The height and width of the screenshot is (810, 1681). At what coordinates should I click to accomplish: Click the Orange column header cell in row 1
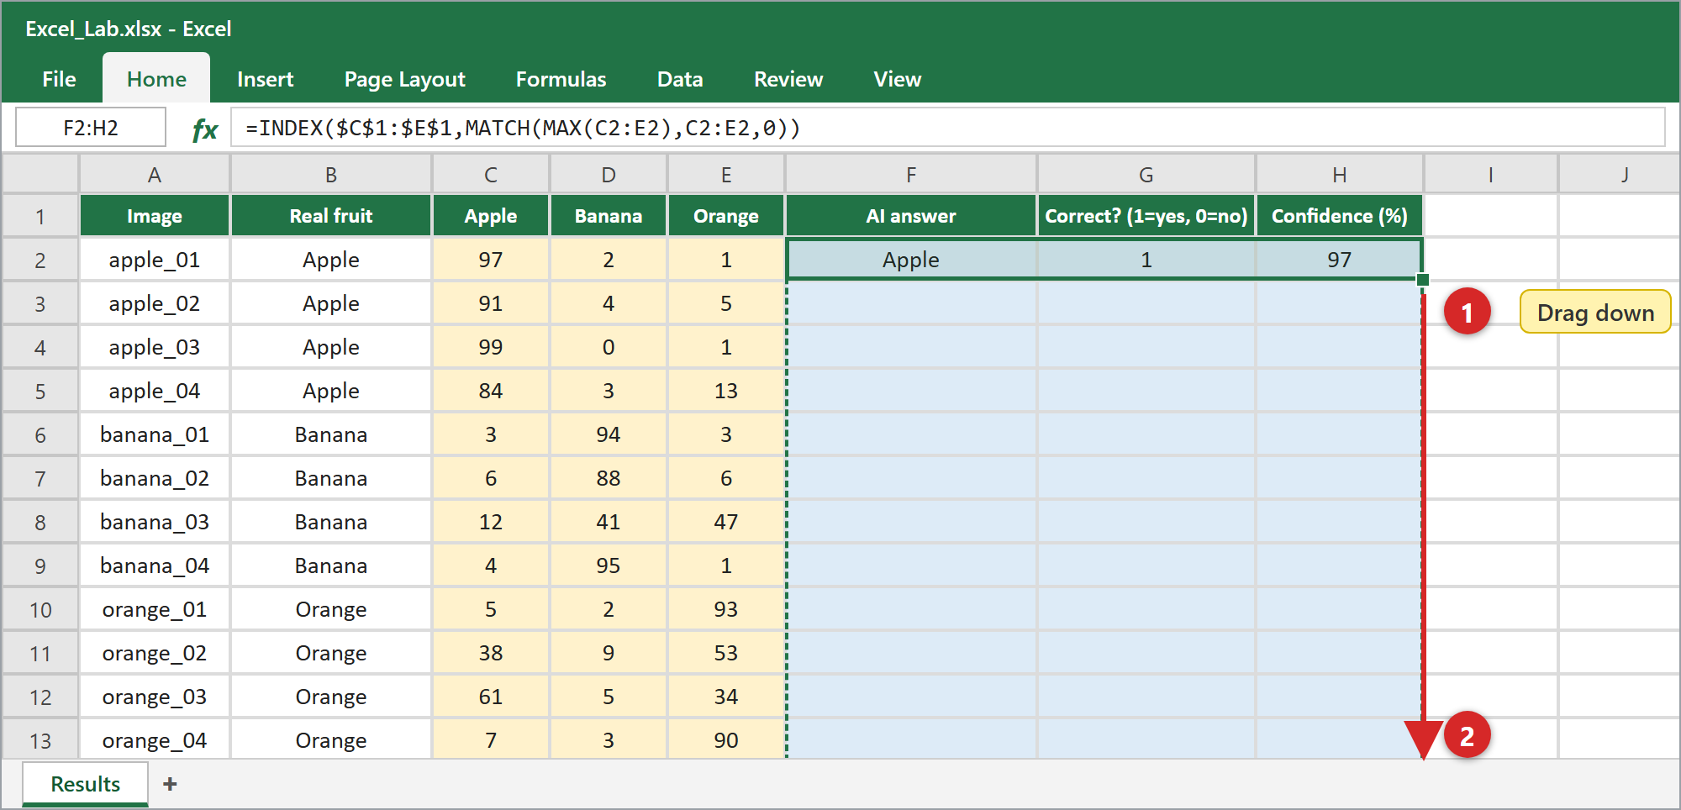pos(726,216)
